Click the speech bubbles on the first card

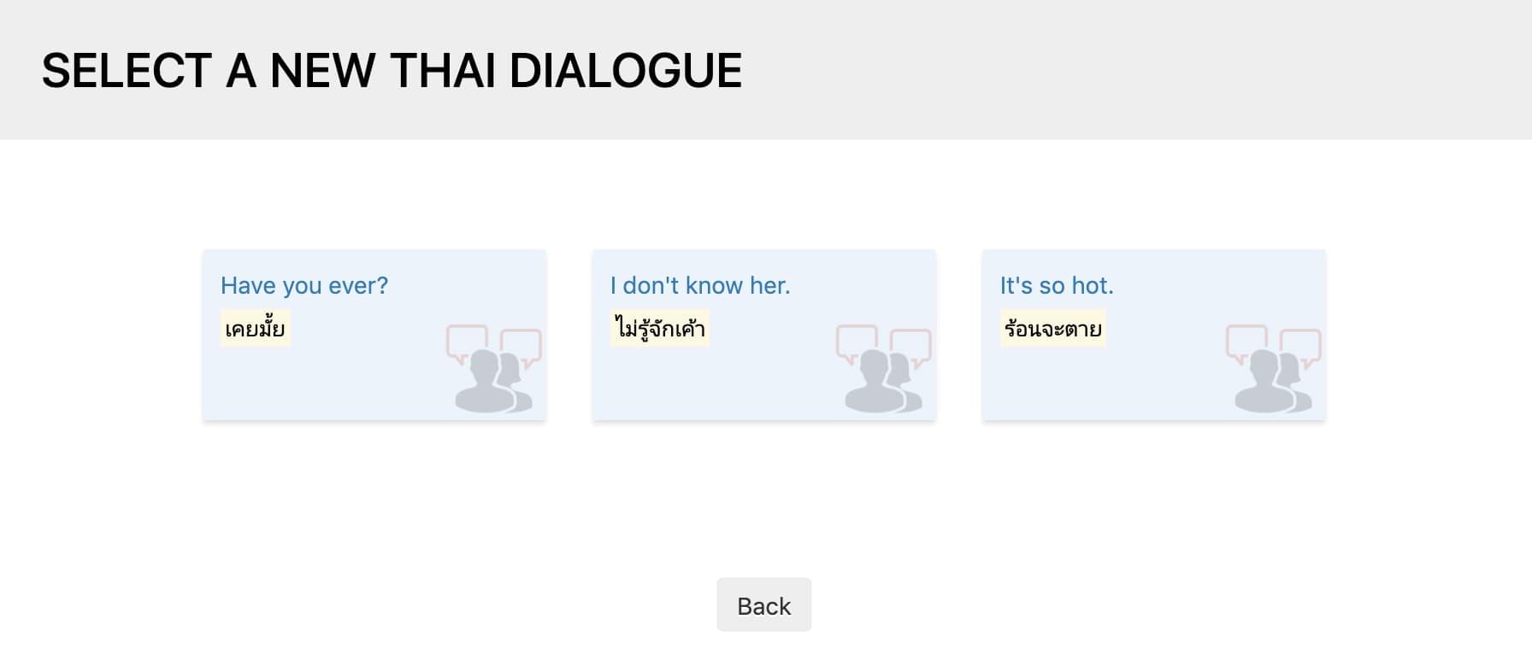click(493, 345)
